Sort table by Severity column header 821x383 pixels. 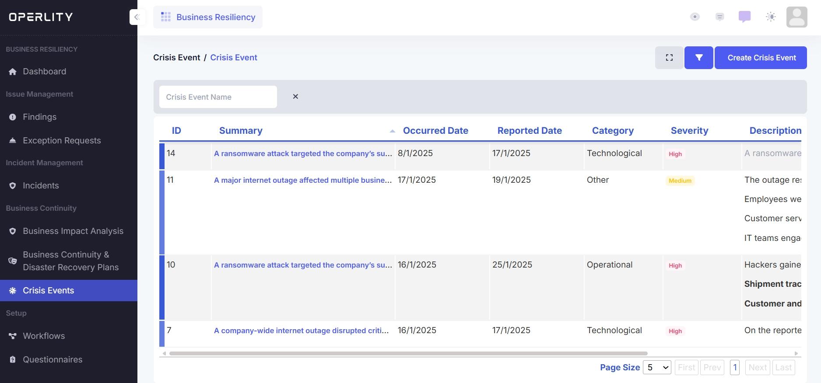(689, 131)
